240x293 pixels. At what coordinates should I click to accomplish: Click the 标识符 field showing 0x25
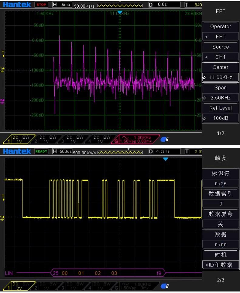221,184
